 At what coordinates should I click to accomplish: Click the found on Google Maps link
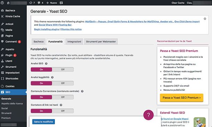click(x=175, y=119)
